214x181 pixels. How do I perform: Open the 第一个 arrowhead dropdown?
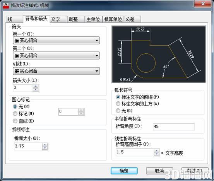coord(56,40)
